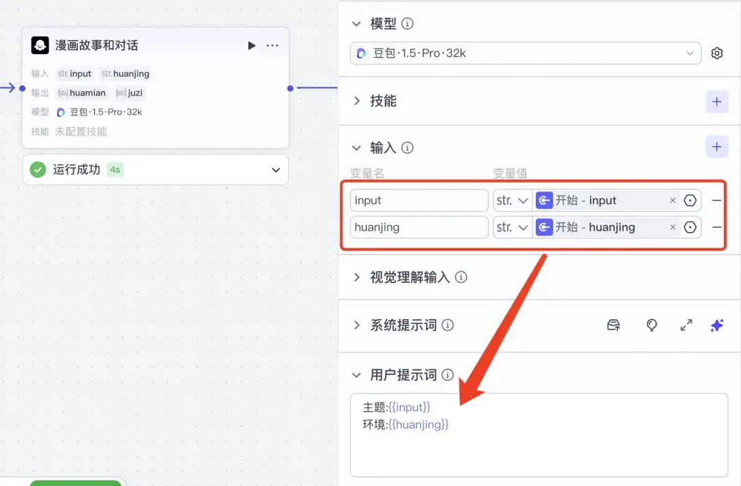
Task: Expand the 视觉理解输入 section
Action: click(x=357, y=277)
